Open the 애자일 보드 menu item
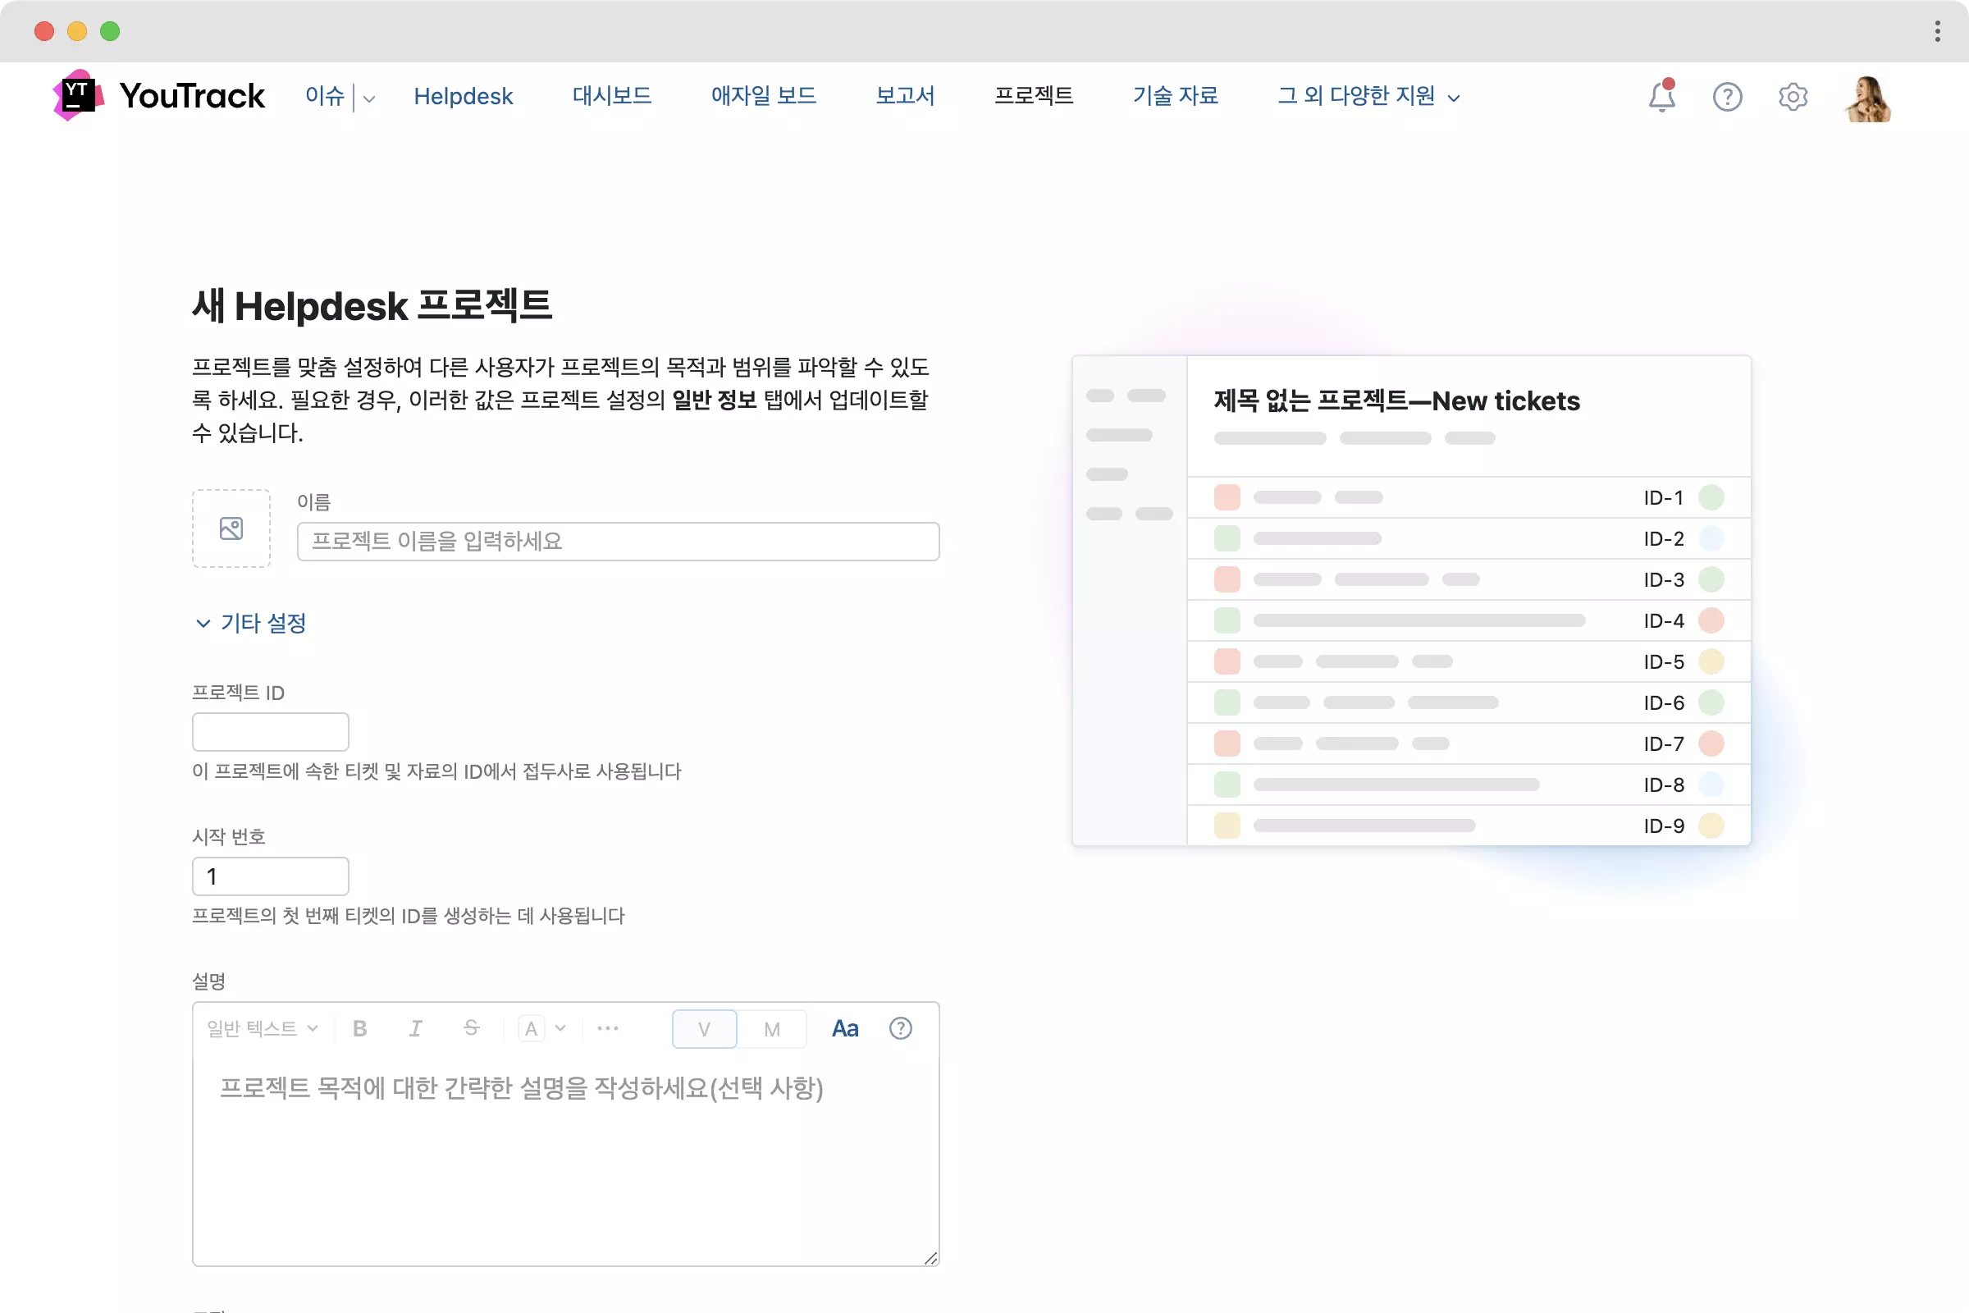The width and height of the screenshot is (1969, 1313). pos(763,96)
